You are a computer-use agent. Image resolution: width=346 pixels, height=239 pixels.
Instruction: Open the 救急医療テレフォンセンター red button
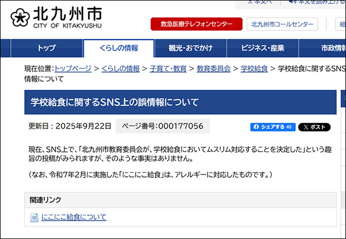click(x=197, y=24)
